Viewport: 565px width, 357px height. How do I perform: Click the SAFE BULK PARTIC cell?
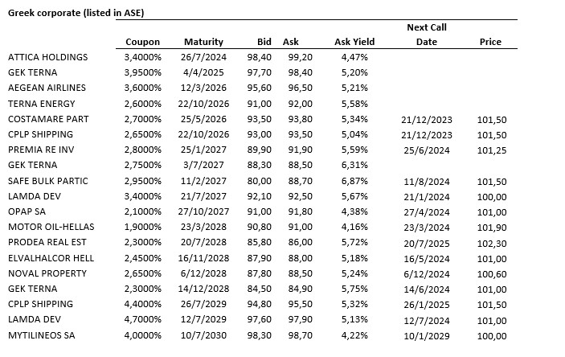coord(47,181)
